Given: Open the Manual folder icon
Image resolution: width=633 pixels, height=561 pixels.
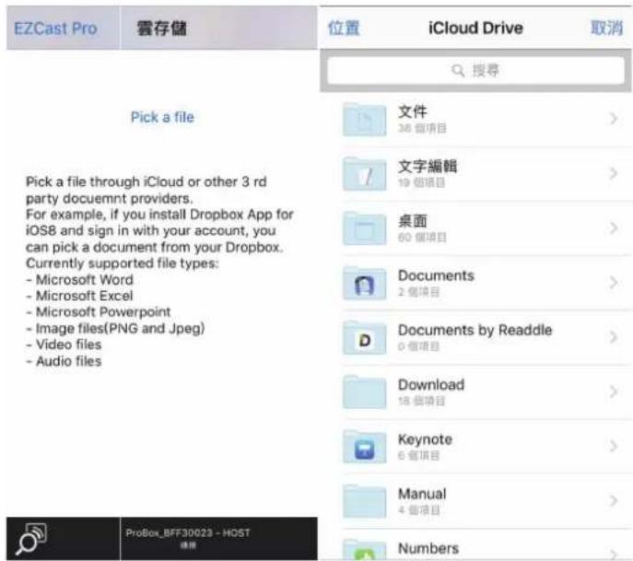Looking at the screenshot, I should point(365,501).
